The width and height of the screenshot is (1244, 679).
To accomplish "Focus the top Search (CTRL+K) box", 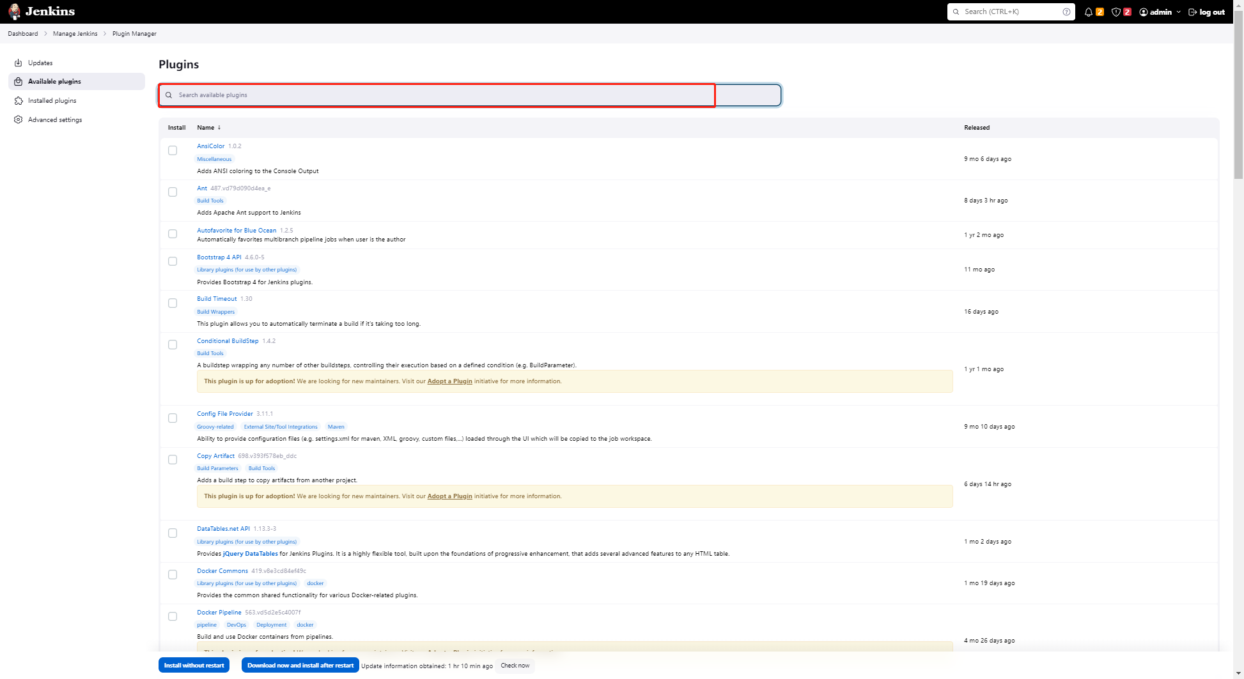I will pos(1011,11).
